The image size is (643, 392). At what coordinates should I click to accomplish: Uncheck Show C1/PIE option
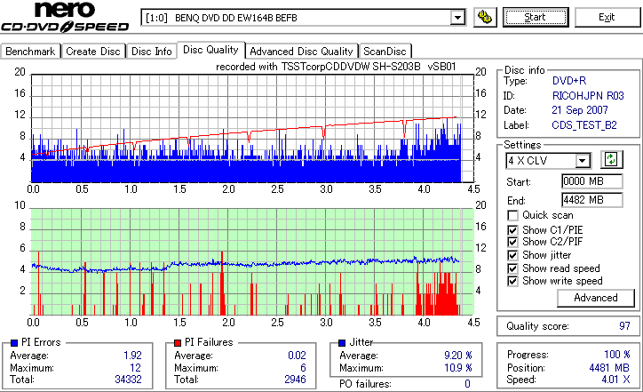(512, 230)
